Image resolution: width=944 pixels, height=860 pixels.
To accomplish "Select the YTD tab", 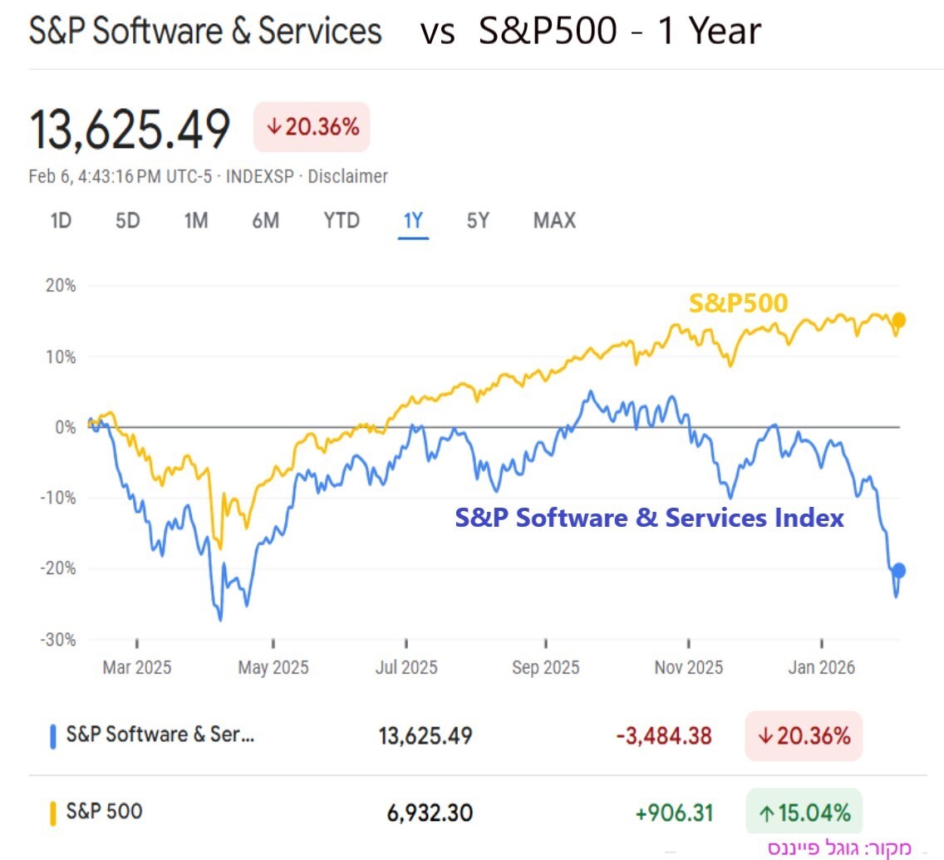I will [342, 221].
